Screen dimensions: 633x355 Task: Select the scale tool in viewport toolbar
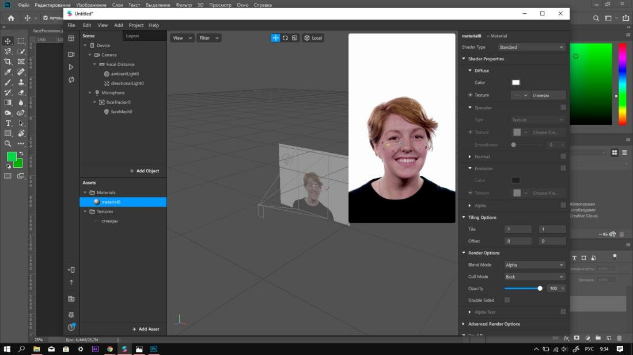[x=294, y=38]
